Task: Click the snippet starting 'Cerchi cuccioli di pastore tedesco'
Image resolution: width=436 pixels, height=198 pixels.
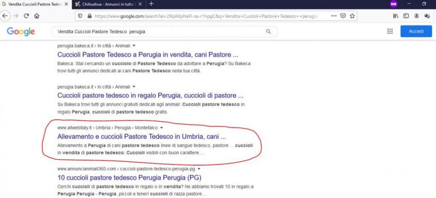Action: [x=155, y=190]
